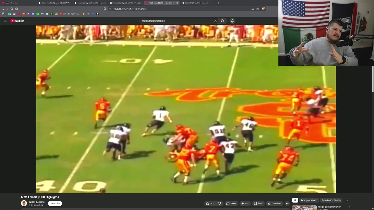374x210 pixels.
Task: Share the Matt Leinart video
Action: [231, 204]
